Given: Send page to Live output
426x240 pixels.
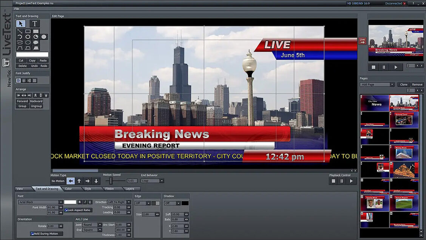Looking at the screenshot, I should 362,40.
